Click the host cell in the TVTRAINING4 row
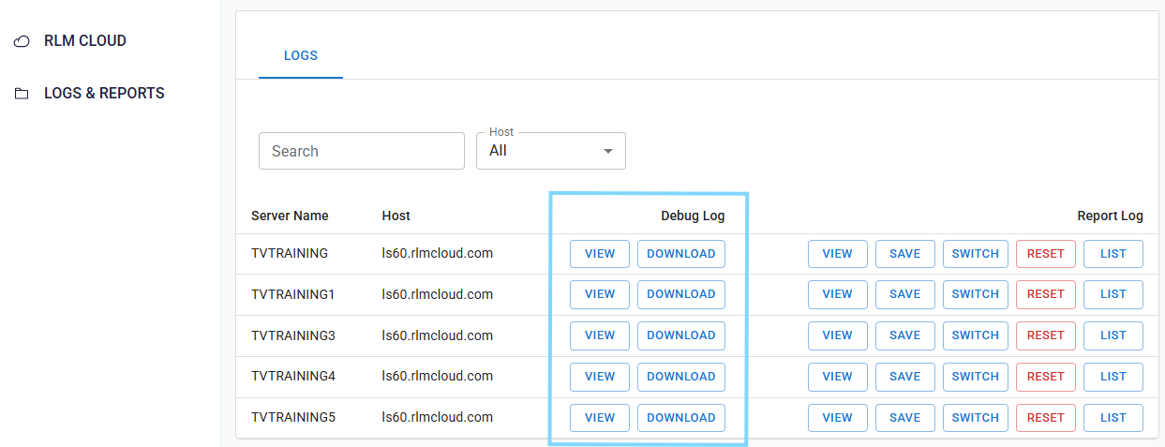This screenshot has height=447, width=1165. coord(438,377)
